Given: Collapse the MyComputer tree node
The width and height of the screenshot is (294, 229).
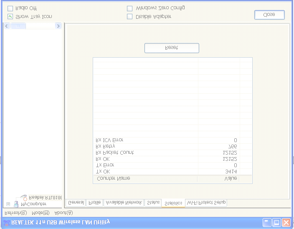Looking at the screenshot, I should pos(8,204).
